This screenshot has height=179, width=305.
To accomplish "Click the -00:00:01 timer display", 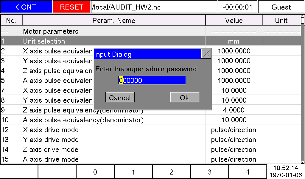I will [238, 7].
